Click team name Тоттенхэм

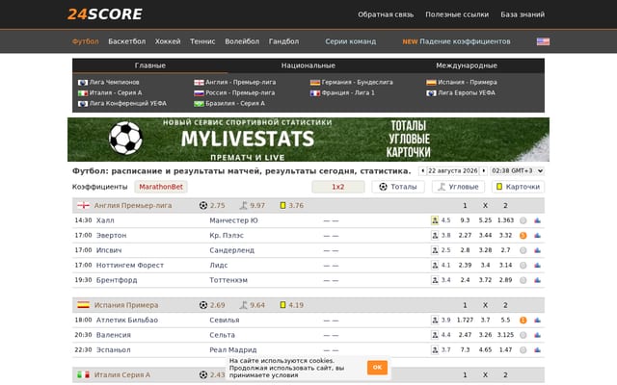(x=228, y=280)
